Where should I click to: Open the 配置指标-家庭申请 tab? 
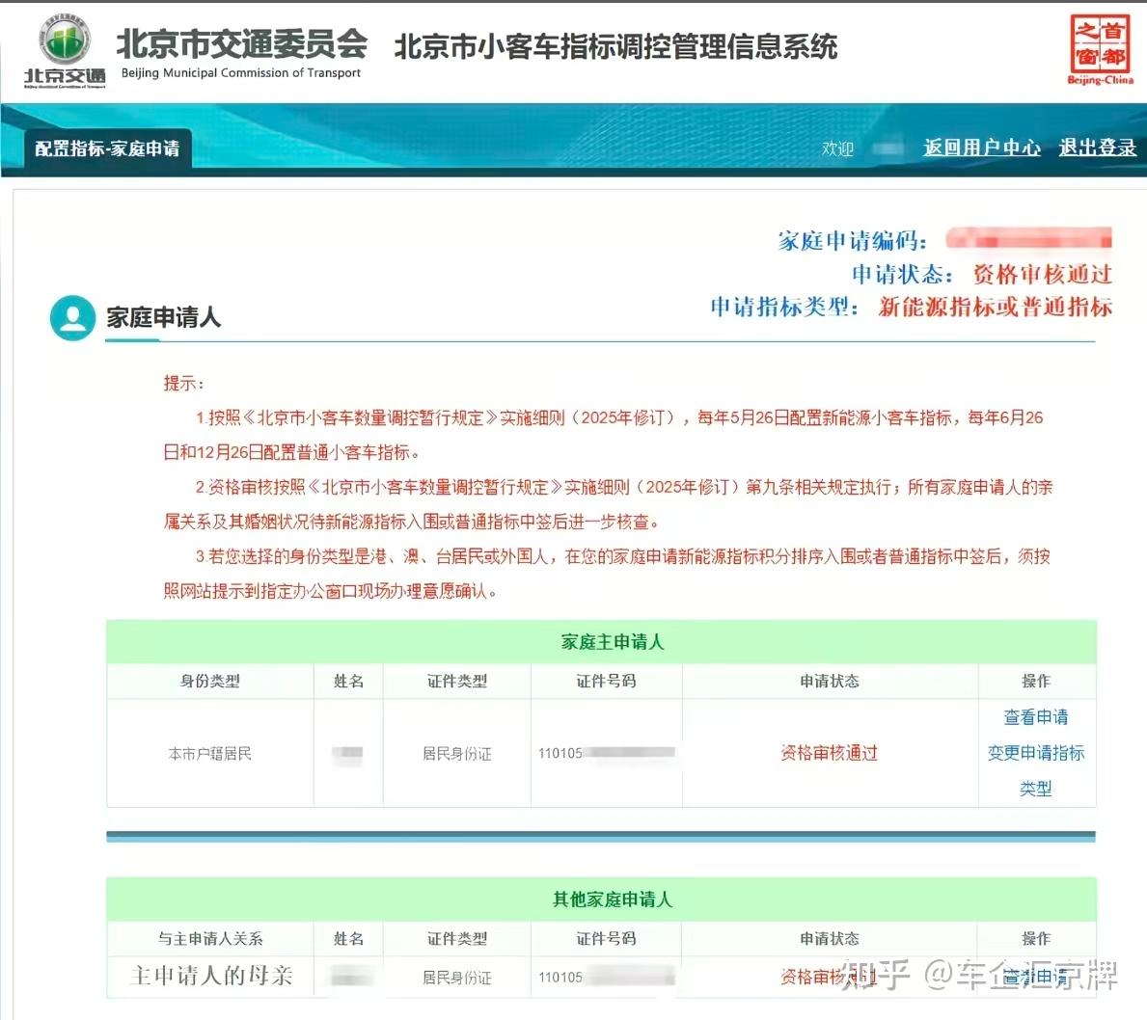(x=107, y=148)
